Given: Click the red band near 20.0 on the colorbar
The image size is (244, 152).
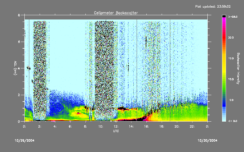Looking at the screenshot, I should (224, 37).
